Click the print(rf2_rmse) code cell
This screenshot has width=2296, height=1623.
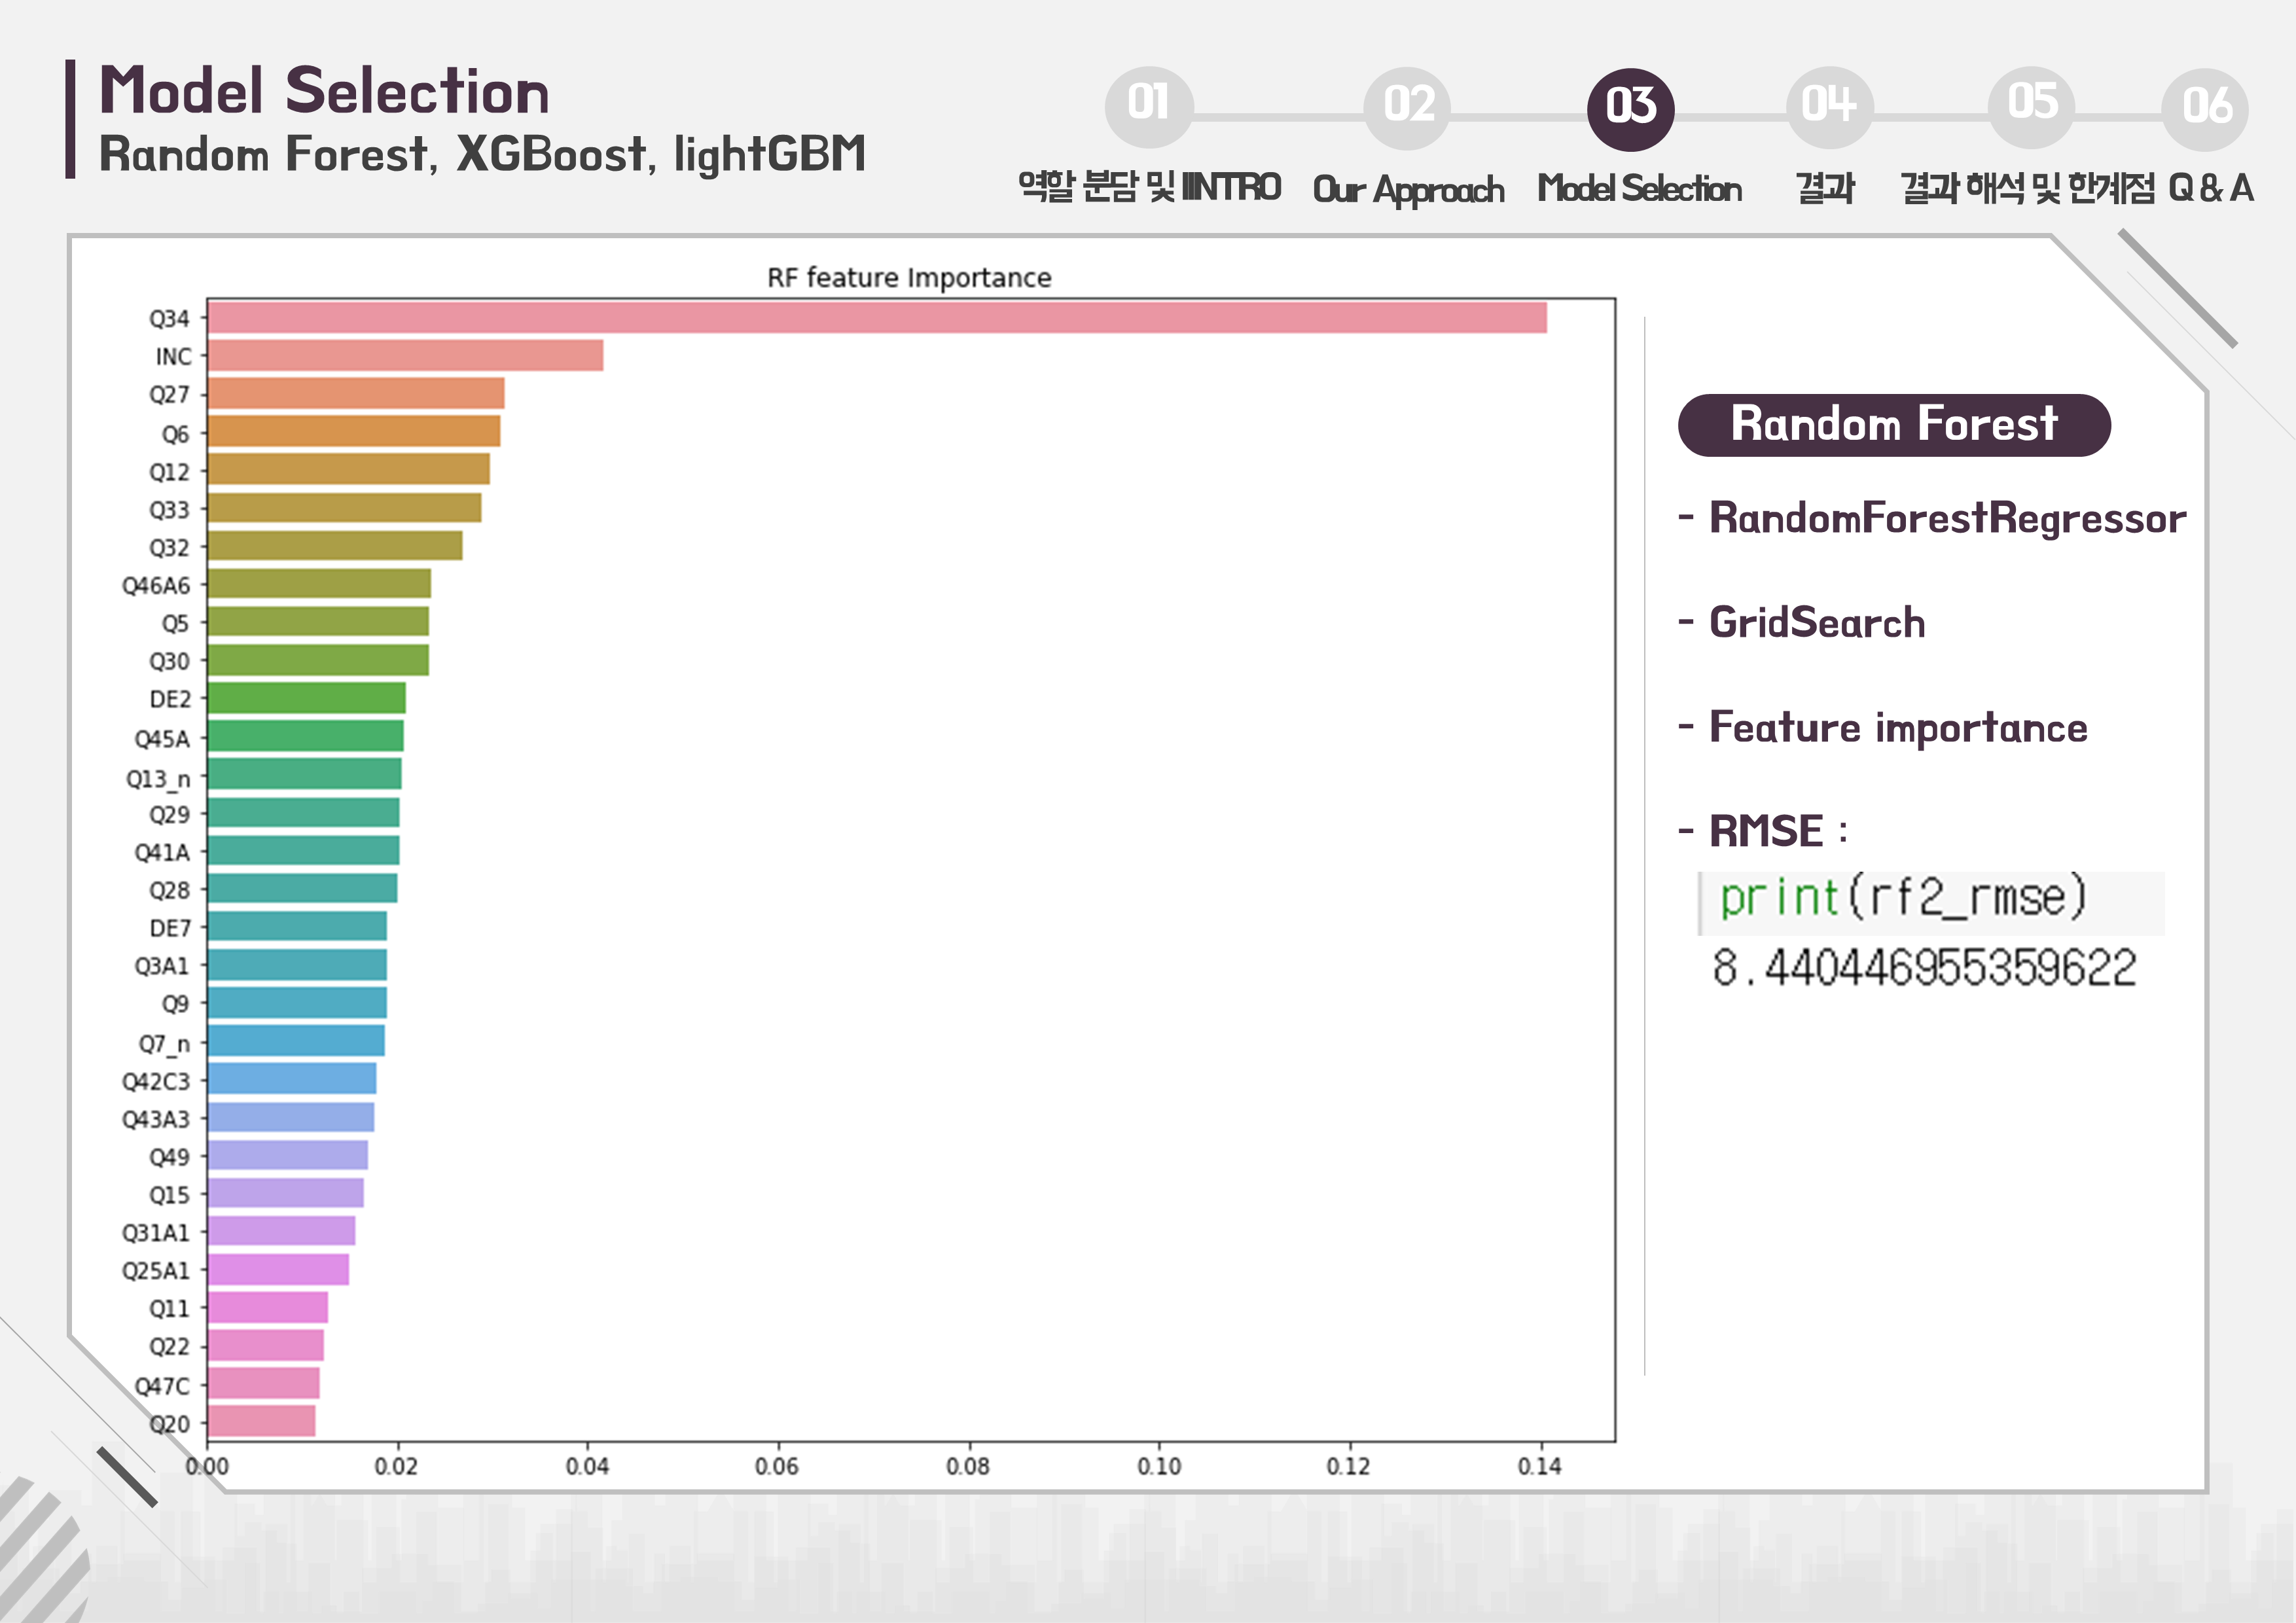click(1903, 898)
